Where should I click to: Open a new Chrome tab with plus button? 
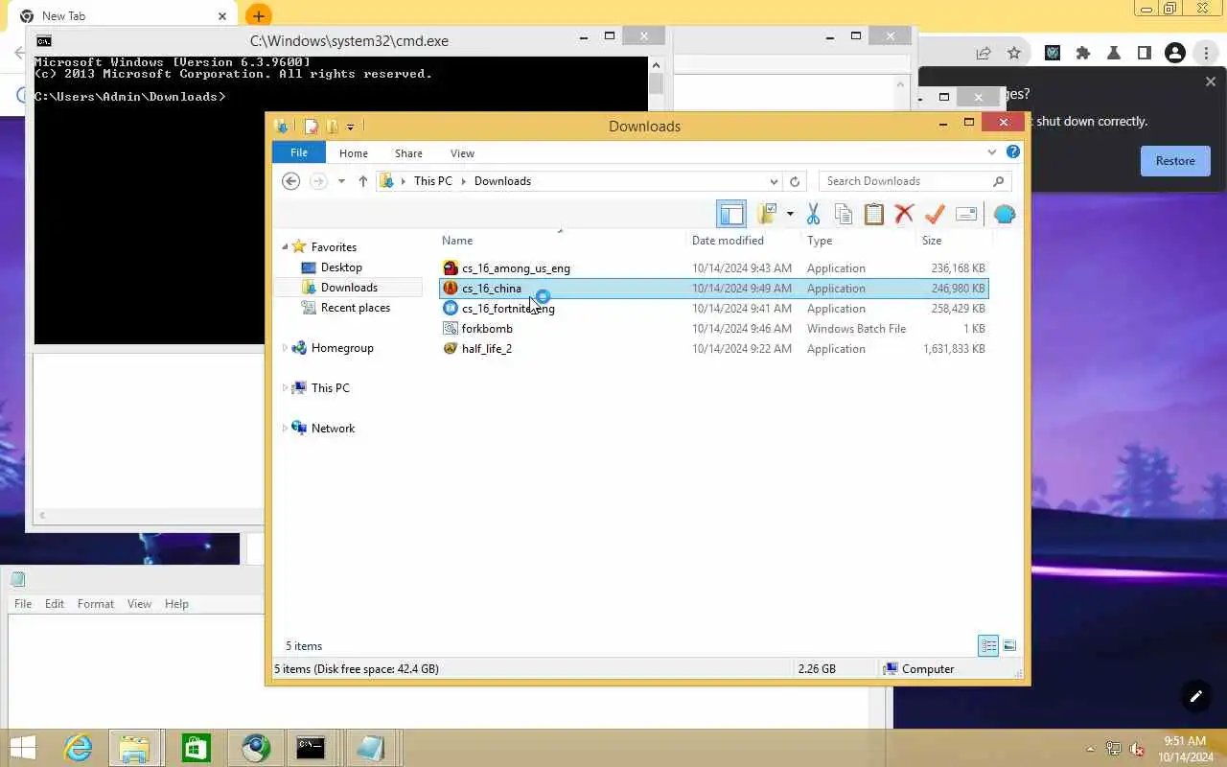pyautogui.click(x=258, y=15)
